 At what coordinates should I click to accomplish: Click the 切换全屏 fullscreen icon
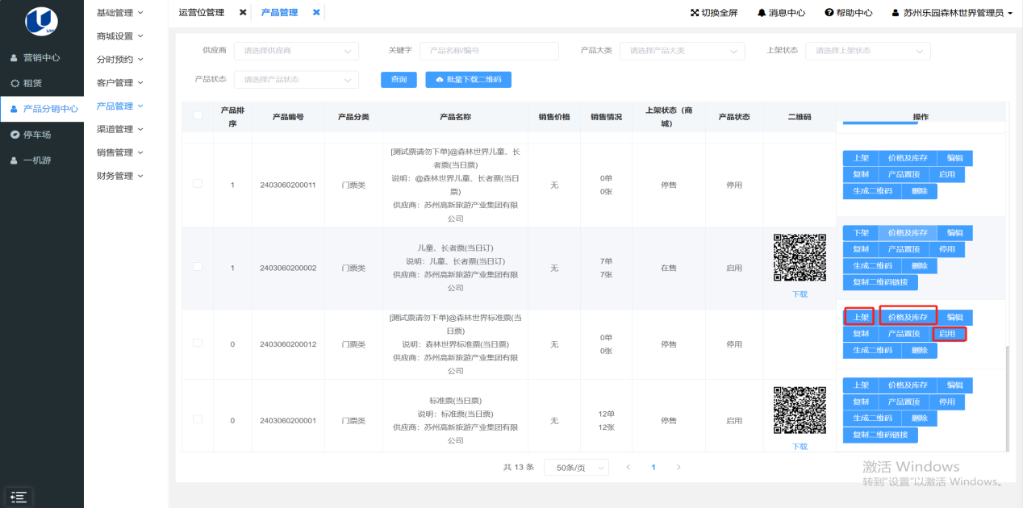click(x=695, y=13)
